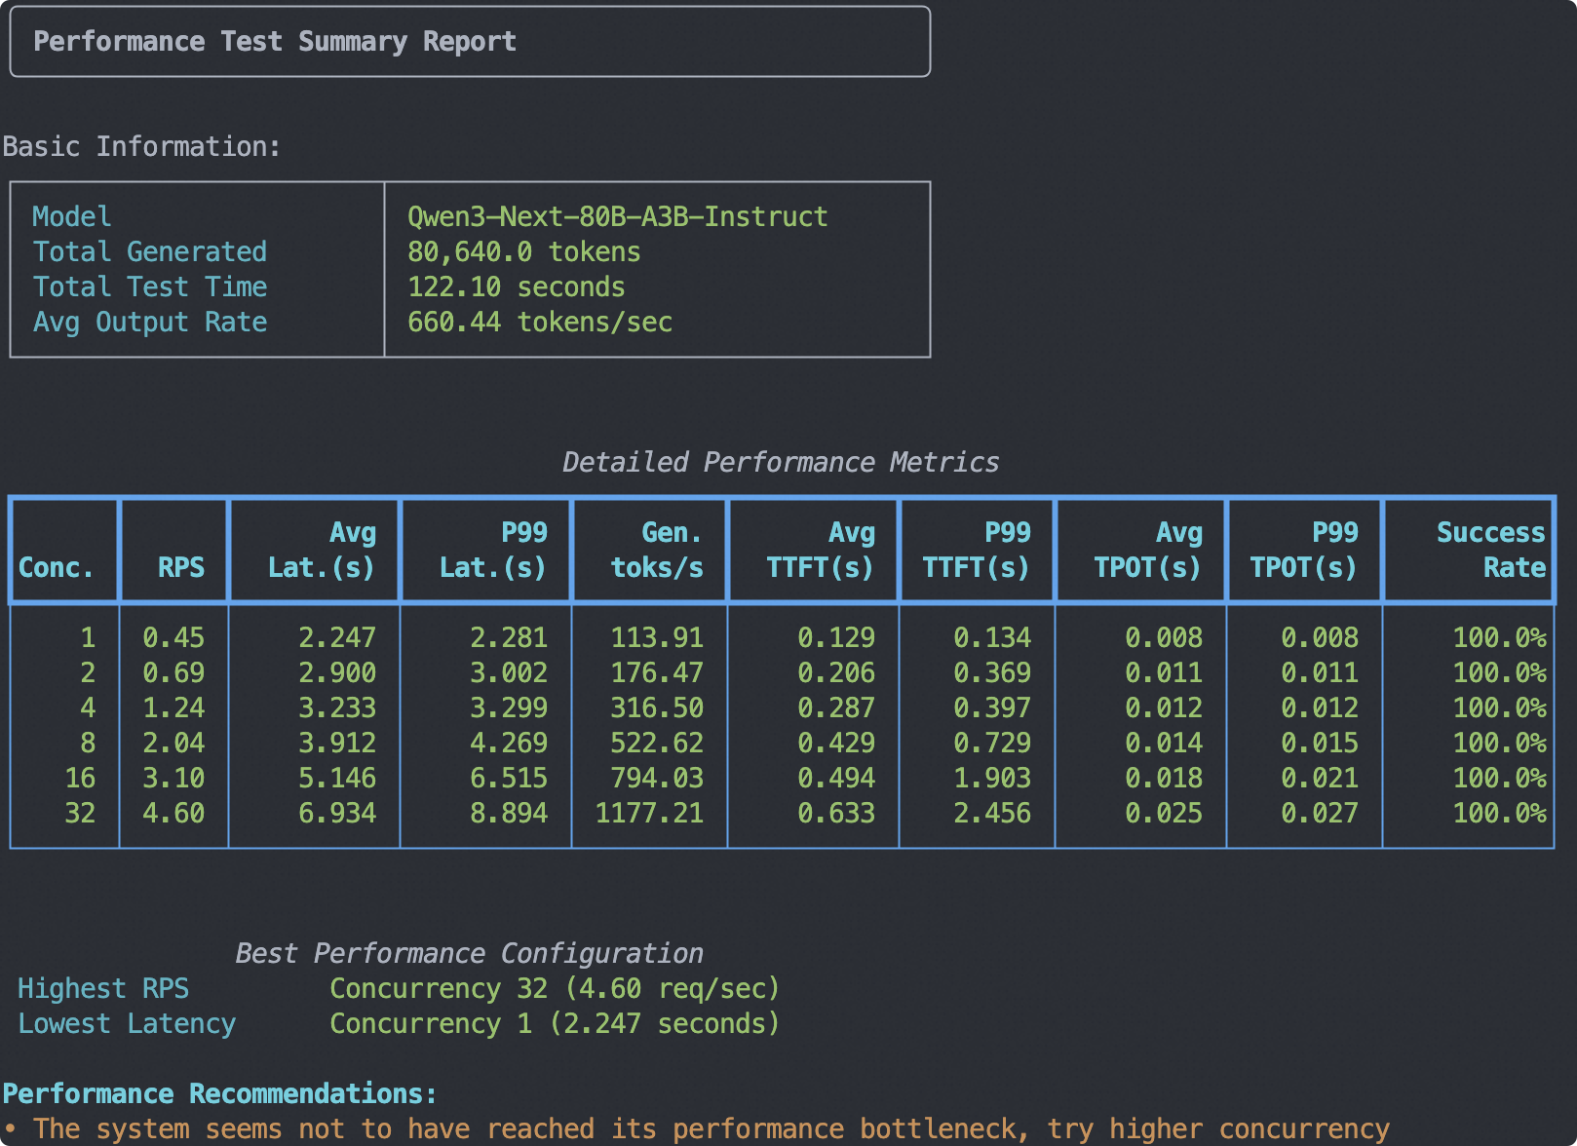
Task: Click the P99 TTFT(s) column header
Action: 977,551
